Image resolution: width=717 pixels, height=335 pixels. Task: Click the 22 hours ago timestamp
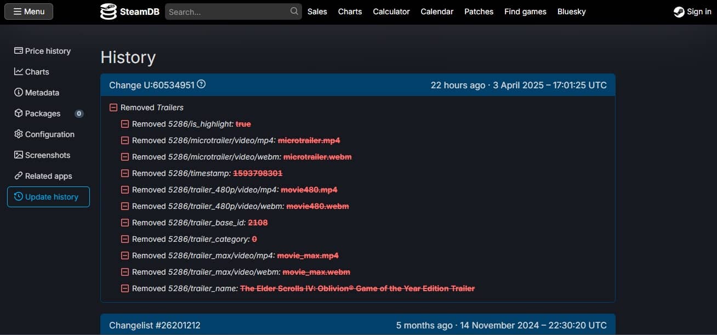pos(458,85)
